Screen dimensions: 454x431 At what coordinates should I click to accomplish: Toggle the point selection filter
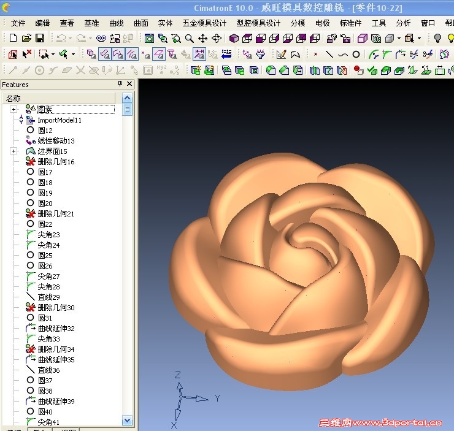pyautogui.click(x=145, y=54)
